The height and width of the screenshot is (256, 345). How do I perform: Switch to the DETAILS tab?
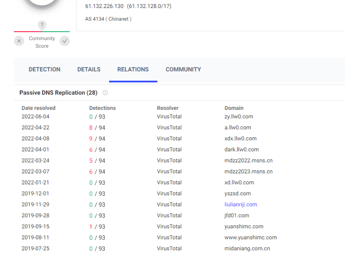point(89,69)
